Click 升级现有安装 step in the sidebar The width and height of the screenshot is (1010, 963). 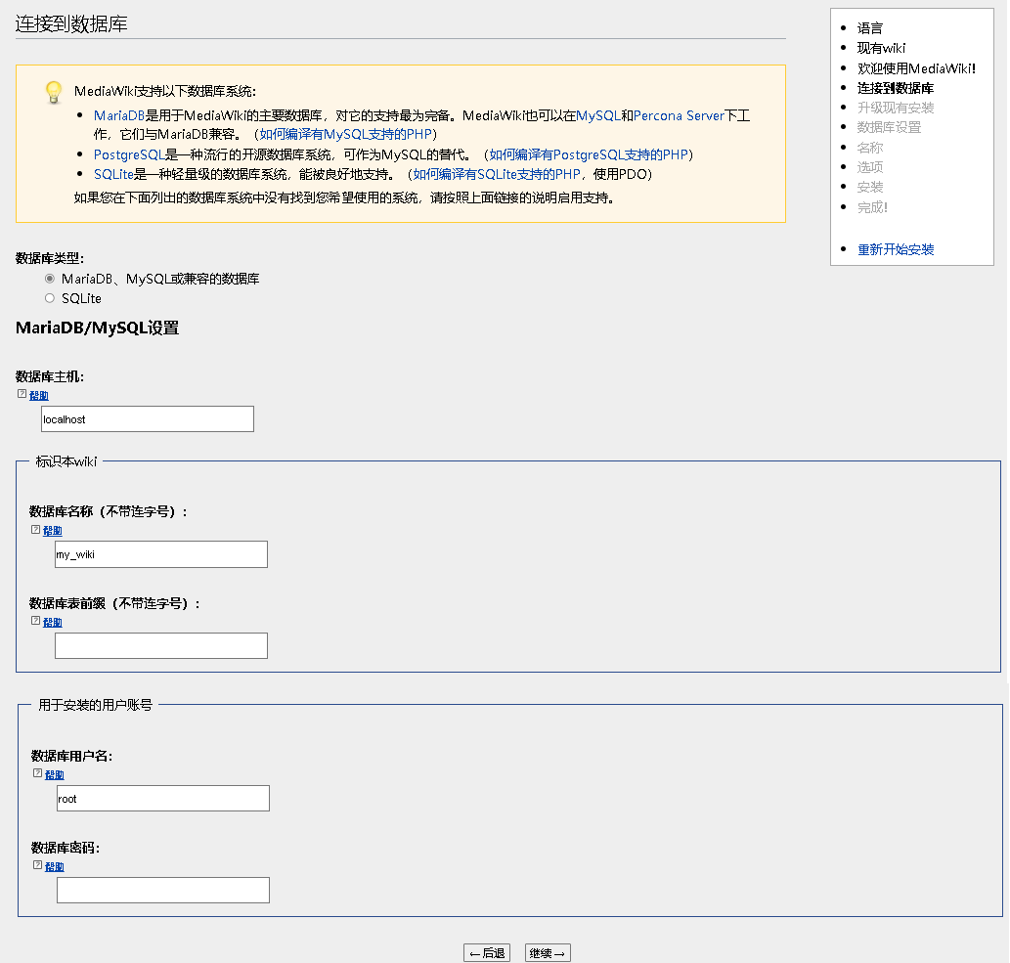coord(896,108)
